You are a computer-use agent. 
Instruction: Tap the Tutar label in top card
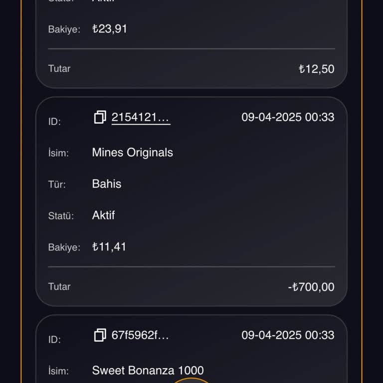tap(59, 69)
